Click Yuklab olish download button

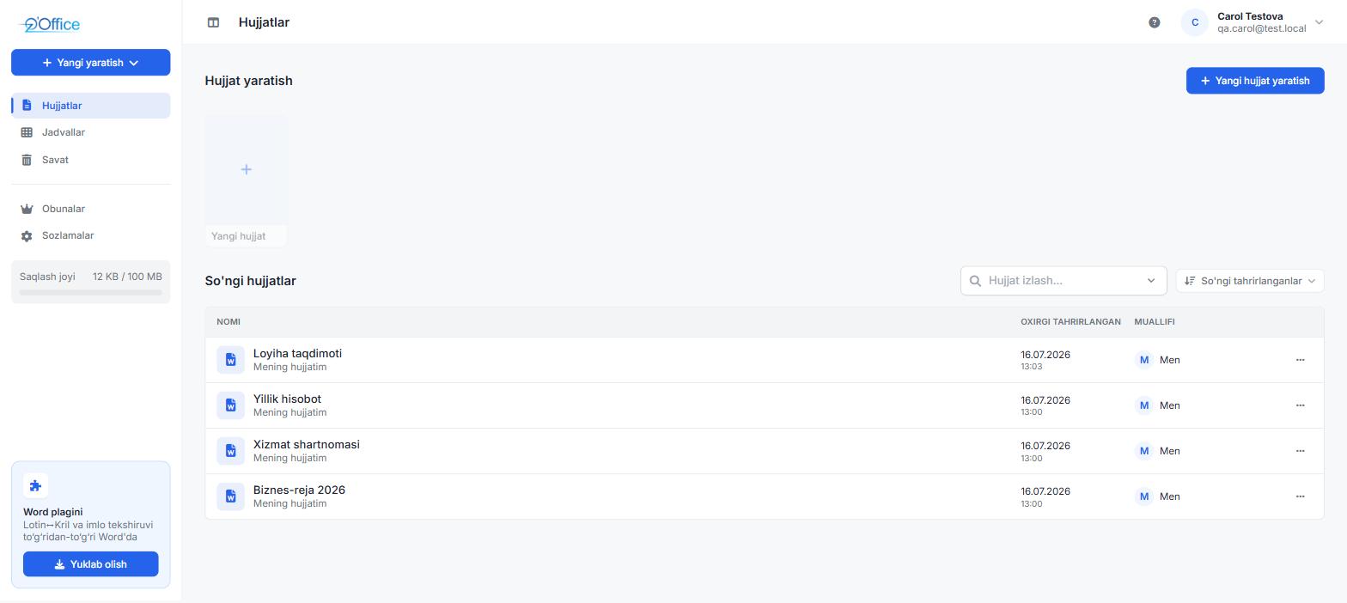tap(90, 564)
